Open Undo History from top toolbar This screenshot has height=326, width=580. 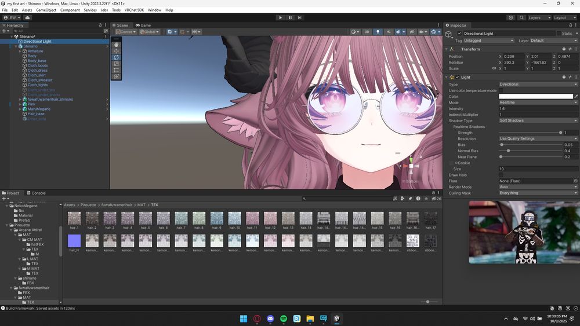click(510, 18)
